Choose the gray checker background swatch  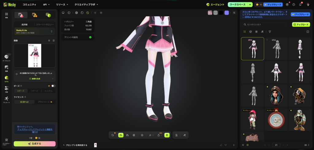[x=216, y=13]
